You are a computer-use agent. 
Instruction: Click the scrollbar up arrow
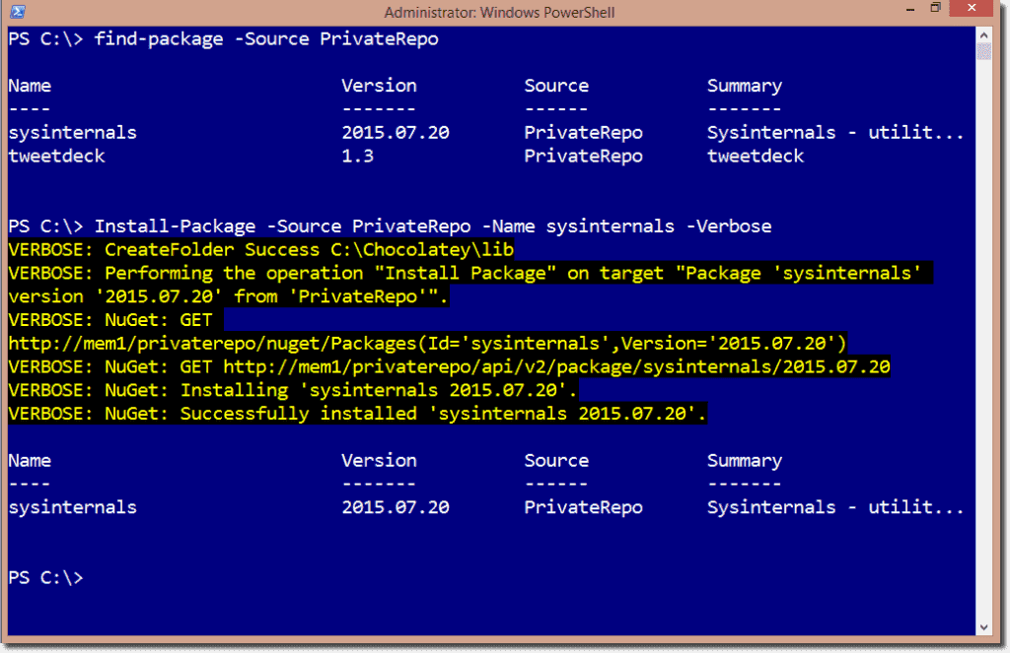[x=985, y=34]
